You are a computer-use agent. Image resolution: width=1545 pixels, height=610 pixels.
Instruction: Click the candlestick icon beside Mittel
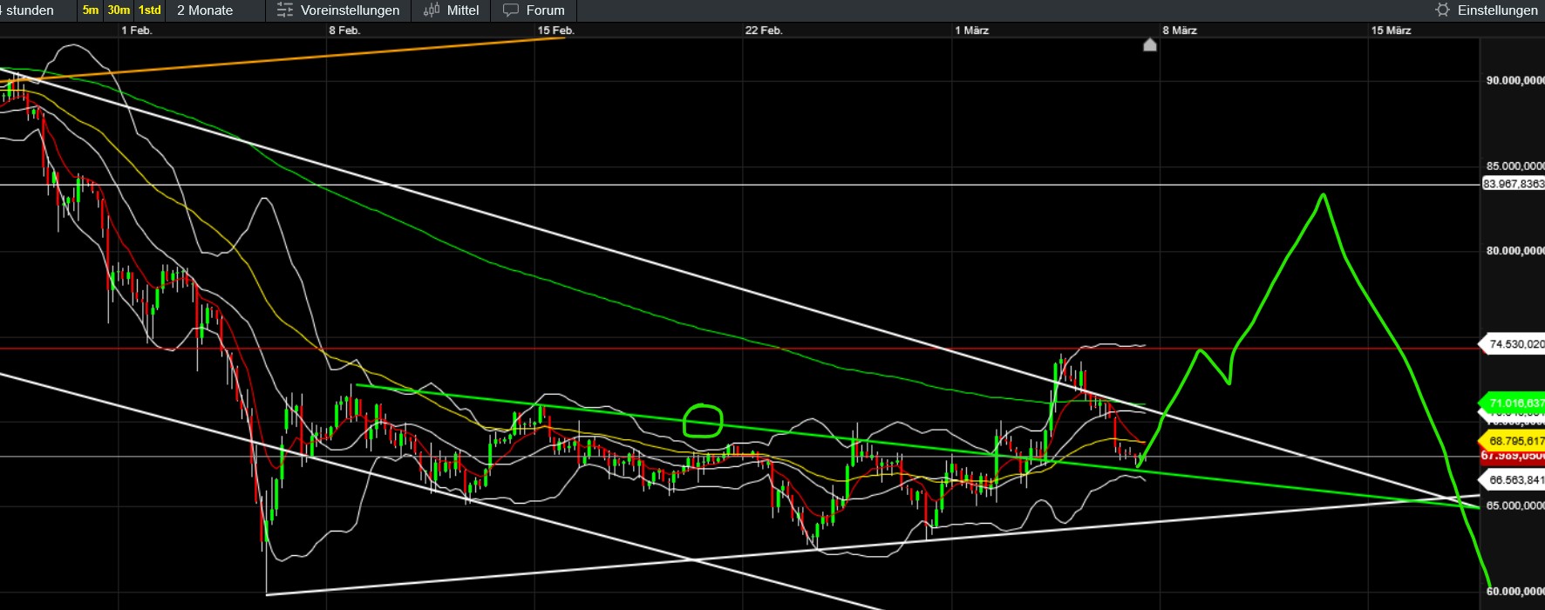[x=432, y=10]
